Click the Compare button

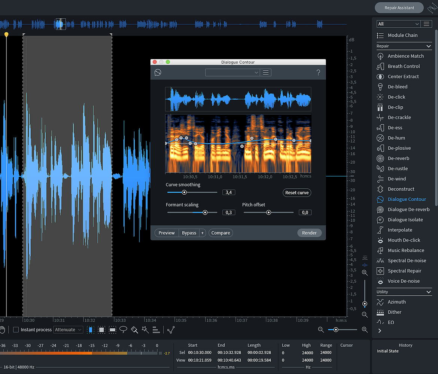point(220,233)
